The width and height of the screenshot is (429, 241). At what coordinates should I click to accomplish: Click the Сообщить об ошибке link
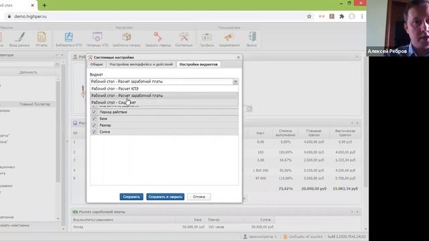306,236
